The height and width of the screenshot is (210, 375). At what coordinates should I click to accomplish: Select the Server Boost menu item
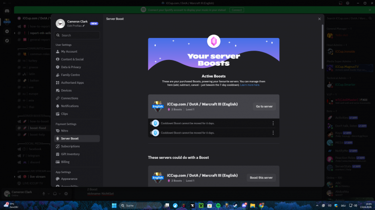(77, 138)
